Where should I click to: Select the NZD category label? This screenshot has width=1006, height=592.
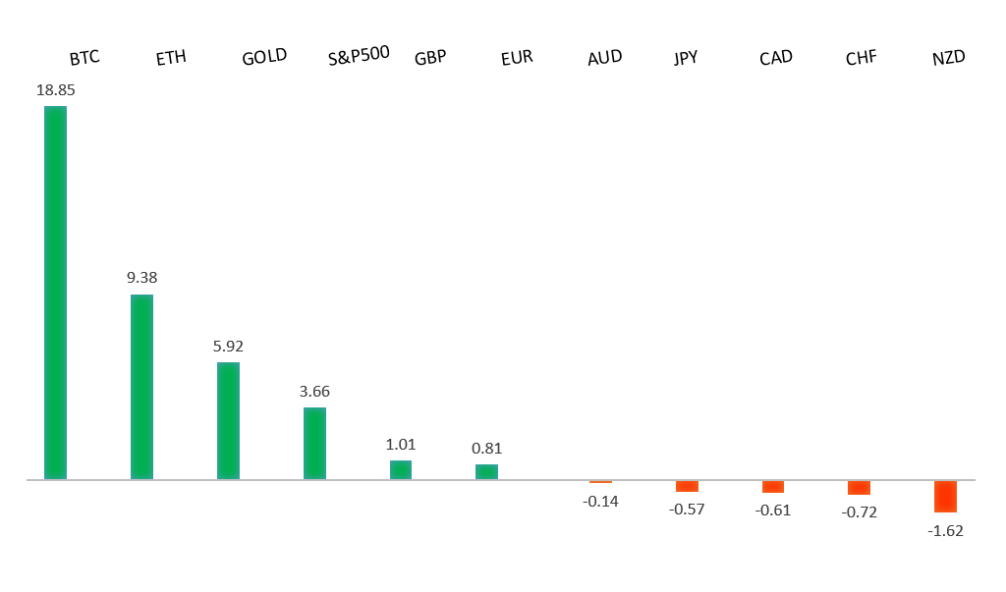tap(949, 58)
